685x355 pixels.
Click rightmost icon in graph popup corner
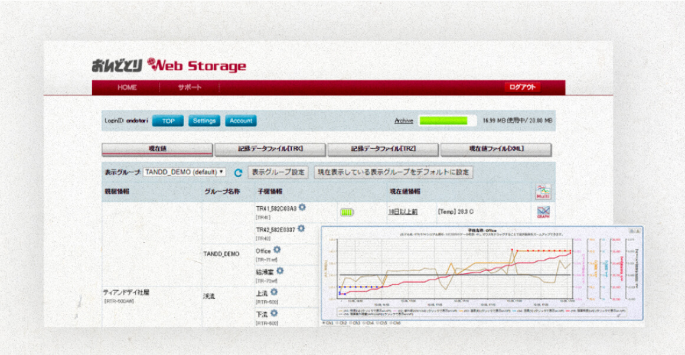(637, 230)
